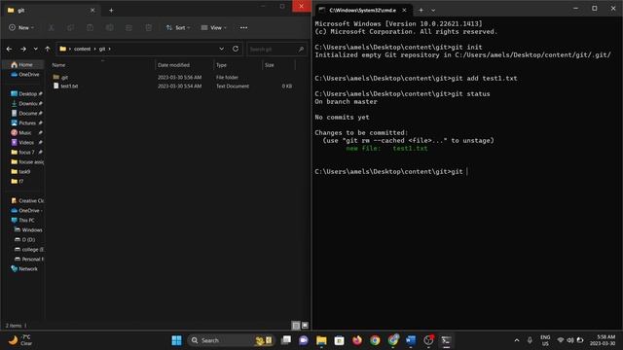Open Task View on the taskbar
Image resolution: width=623 pixels, height=350 pixels.
pos(286,340)
